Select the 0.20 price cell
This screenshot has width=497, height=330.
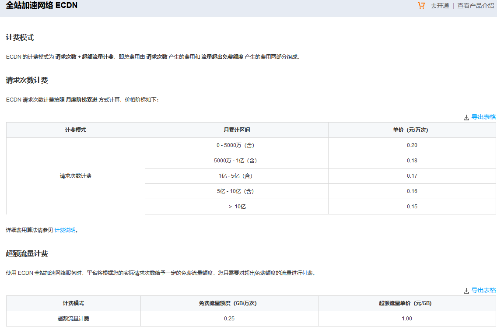(x=412, y=145)
